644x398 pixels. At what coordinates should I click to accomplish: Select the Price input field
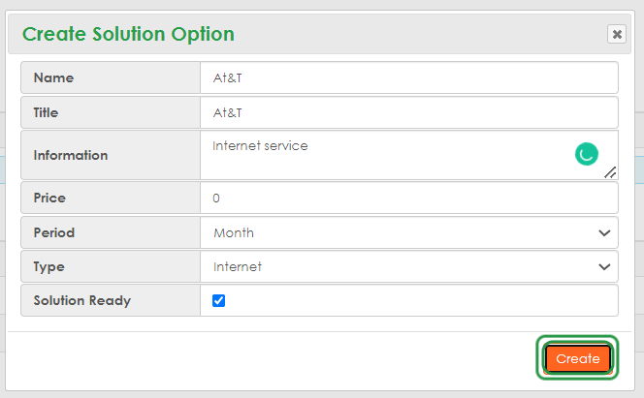coord(408,198)
